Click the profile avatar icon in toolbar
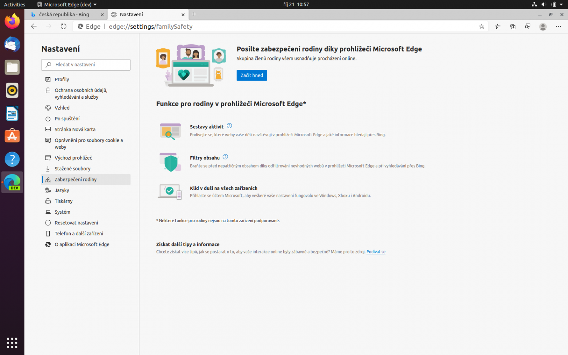 coord(543,26)
